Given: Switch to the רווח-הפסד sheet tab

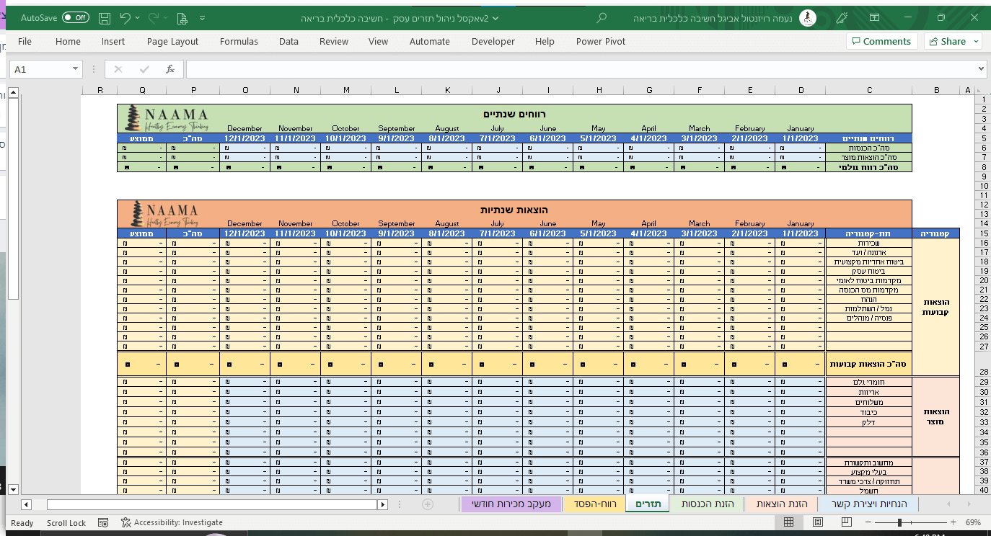Looking at the screenshot, I should pyautogui.click(x=595, y=504).
